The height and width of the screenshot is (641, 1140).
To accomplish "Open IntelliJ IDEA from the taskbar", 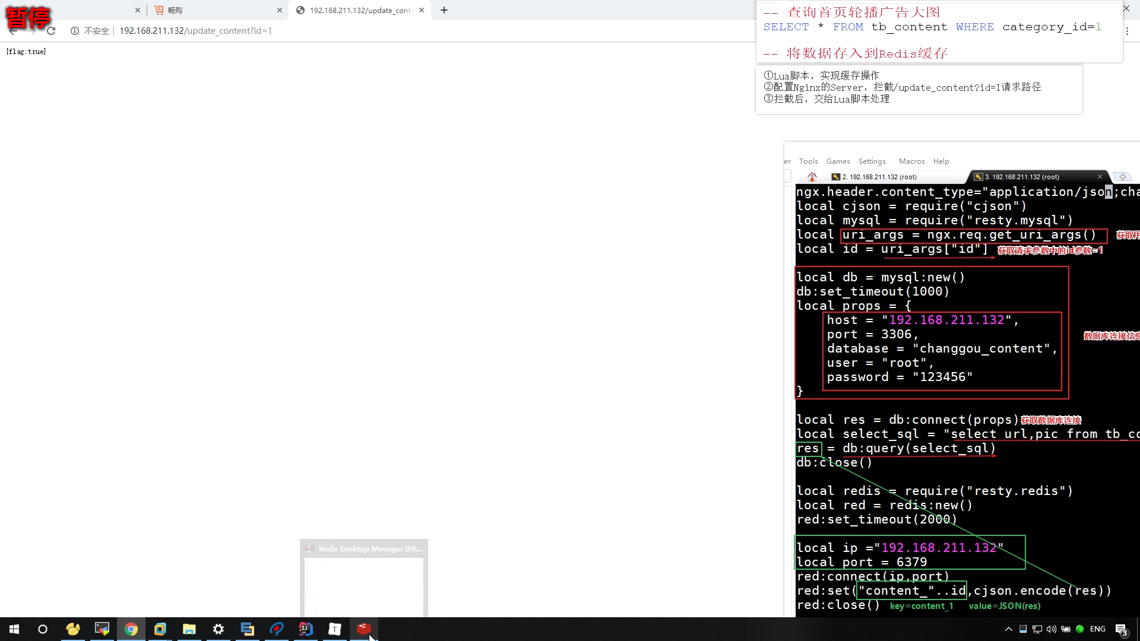I will (306, 629).
